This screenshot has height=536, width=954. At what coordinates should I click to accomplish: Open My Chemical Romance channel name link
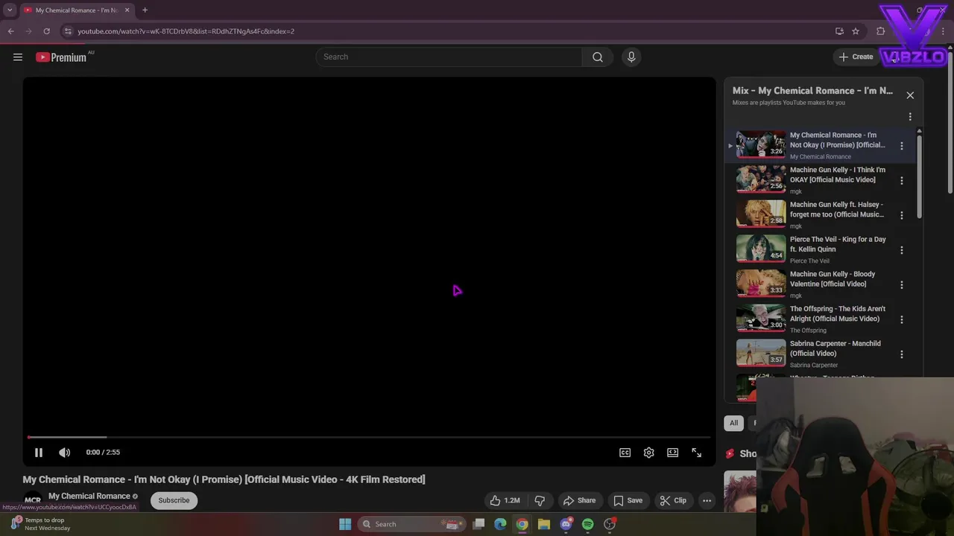coord(89,496)
